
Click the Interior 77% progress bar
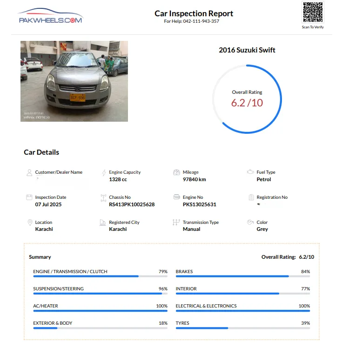[x=243, y=294]
